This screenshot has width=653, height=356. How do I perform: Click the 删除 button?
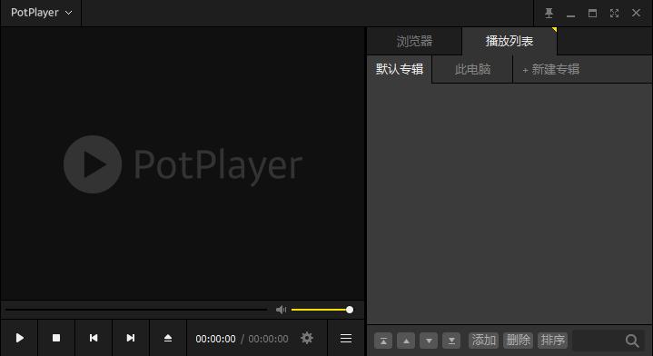coord(518,341)
